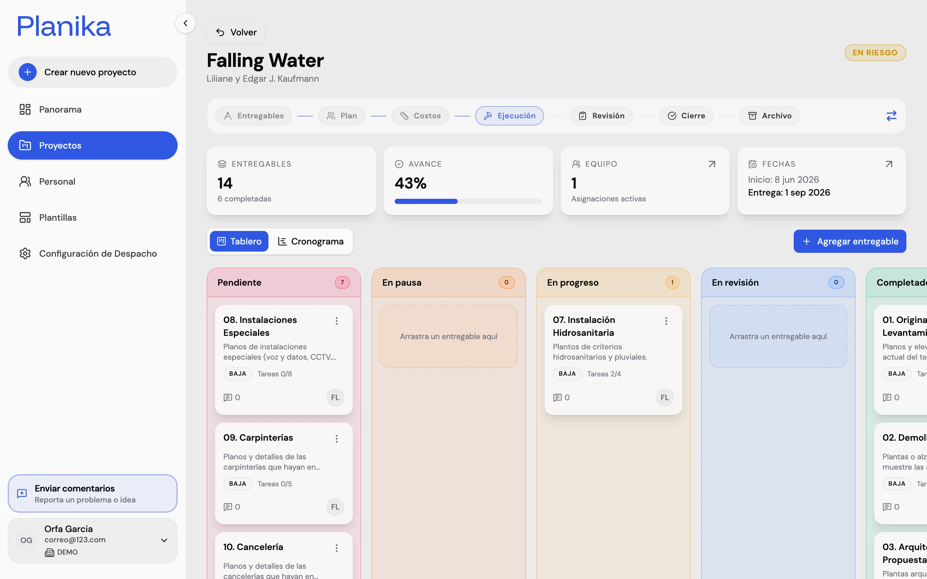Open the Fechas card arrow link
Viewport: 927px width, 579px height.
pos(889,164)
